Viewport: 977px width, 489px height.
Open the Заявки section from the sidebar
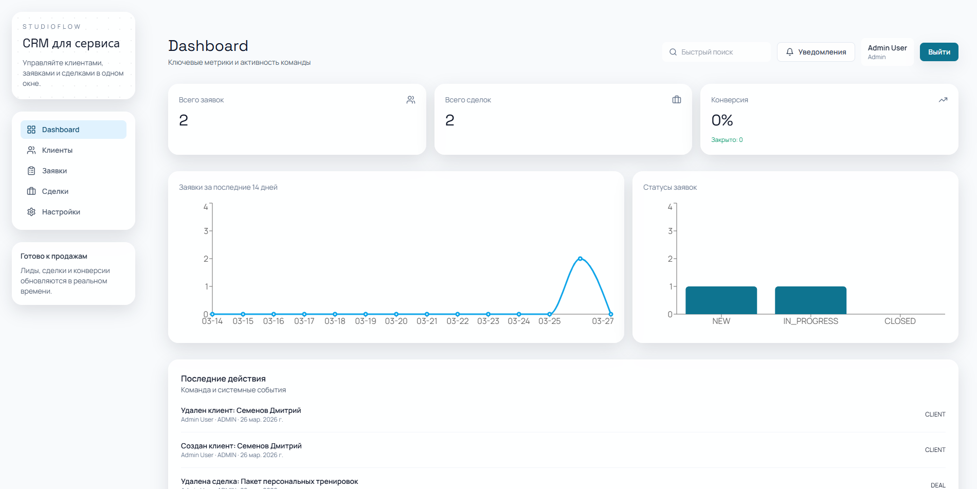(x=54, y=170)
